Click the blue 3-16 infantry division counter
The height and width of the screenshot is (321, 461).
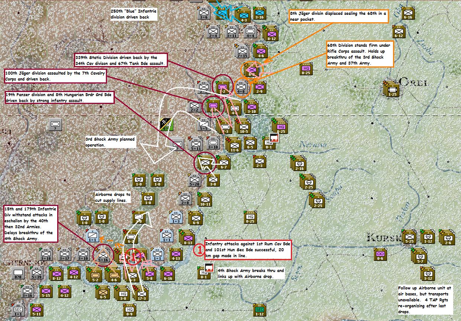pyautogui.click(x=260, y=13)
